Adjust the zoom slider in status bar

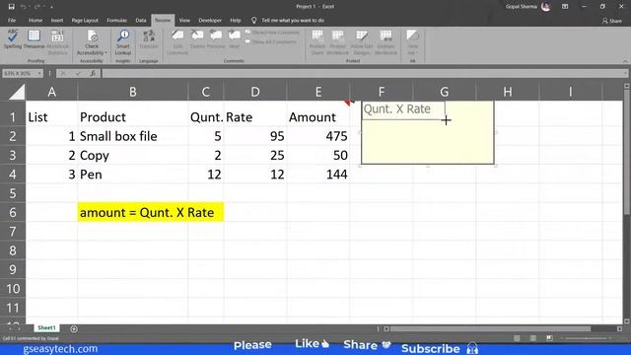588,338
